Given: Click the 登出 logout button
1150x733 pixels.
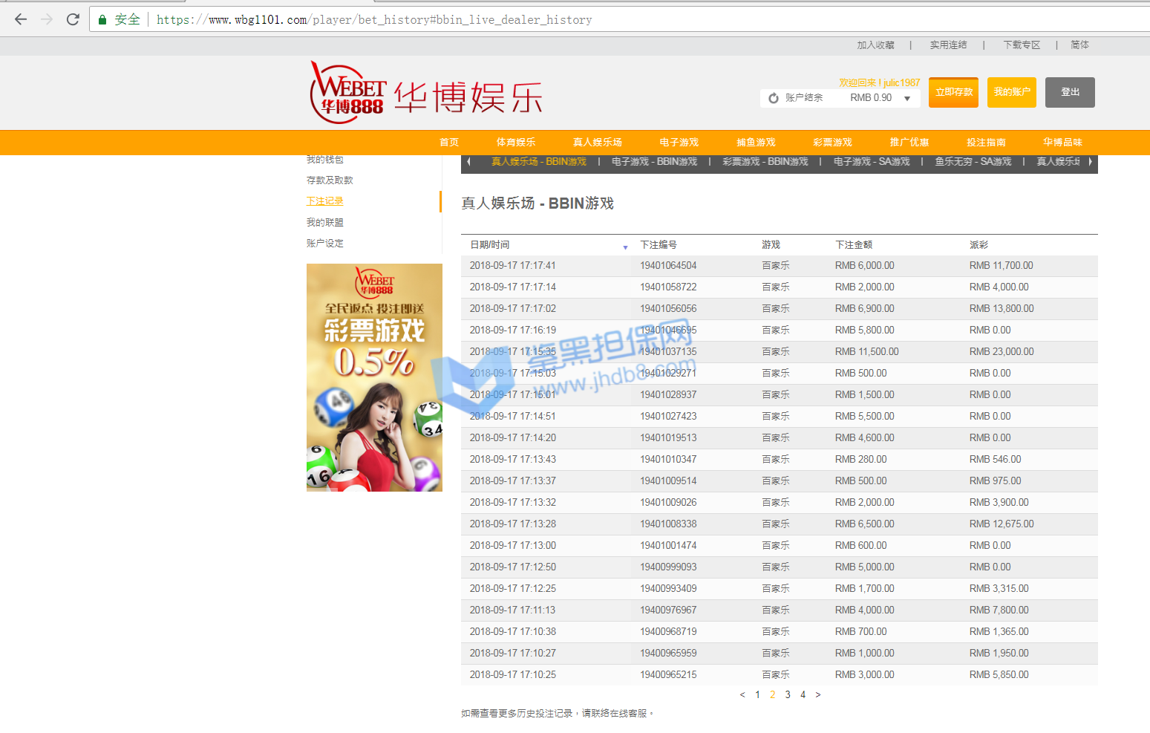Looking at the screenshot, I should coord(1070,93).
